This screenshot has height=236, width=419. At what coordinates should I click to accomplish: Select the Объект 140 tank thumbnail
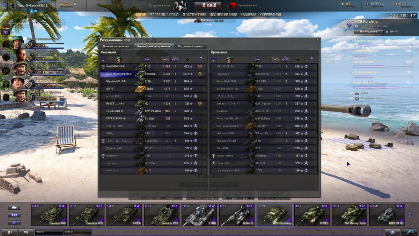tap(49, 215)
